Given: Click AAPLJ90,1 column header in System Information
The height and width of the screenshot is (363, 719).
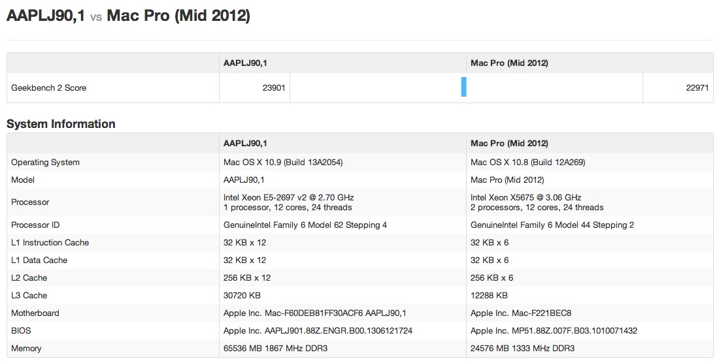Looking at the screenshot, I should pyautogui.click(x=245, y=143).
